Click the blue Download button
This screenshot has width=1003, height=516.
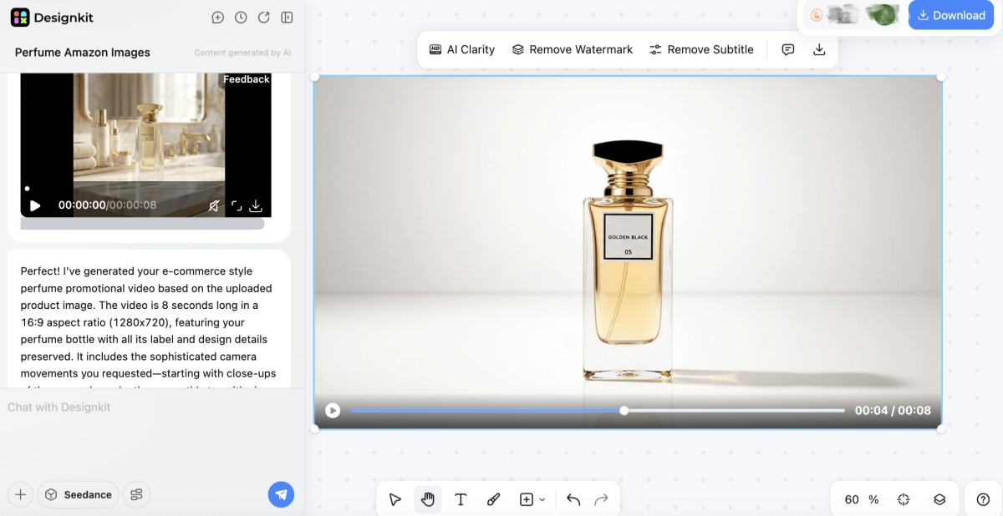(950, 15)
